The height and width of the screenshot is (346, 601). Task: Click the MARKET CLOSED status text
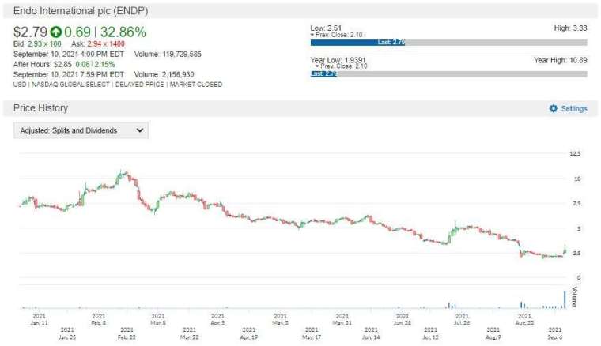pyautogui.click(x=196, y=85)
